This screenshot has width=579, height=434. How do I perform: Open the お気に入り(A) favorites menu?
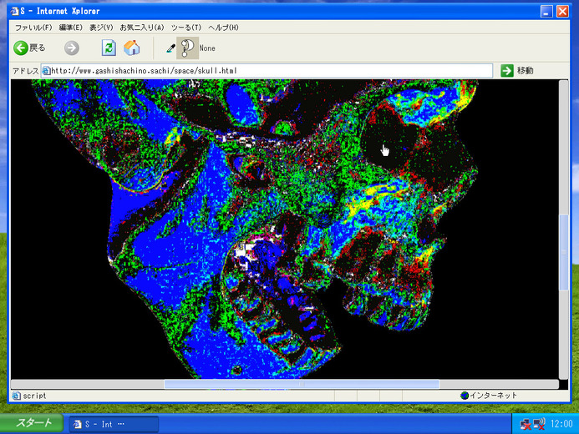pyautogui.click(x=141, y=28)
